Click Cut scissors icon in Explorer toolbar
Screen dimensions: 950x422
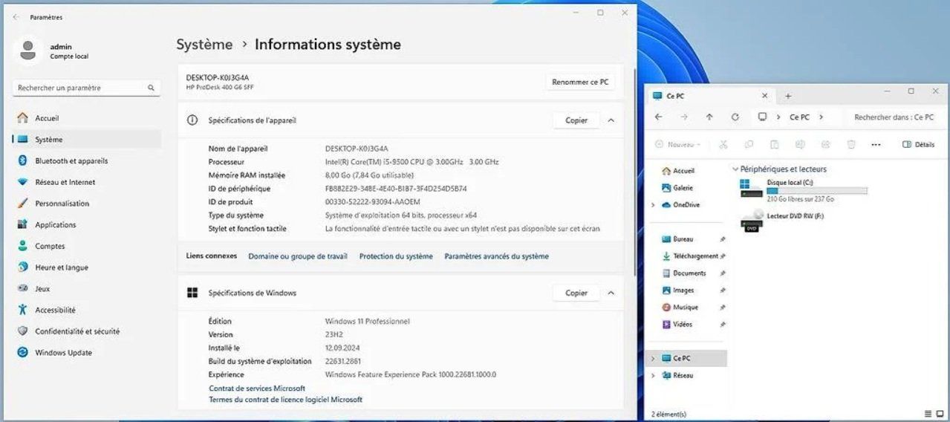click(724, 145)
